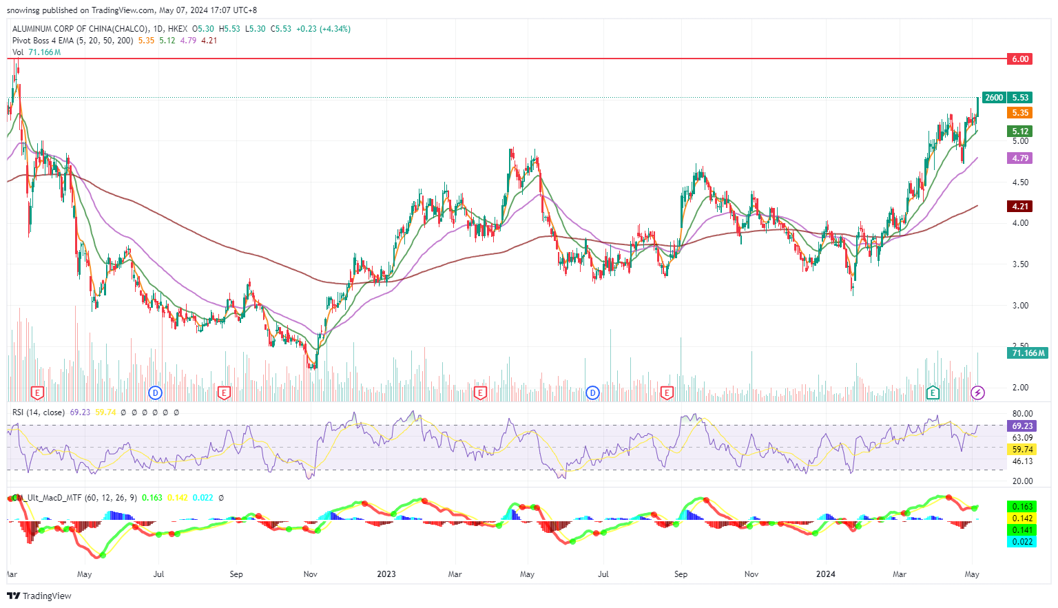Click the HKEX exchange label
The height and width of the screenshot is (608, 1058).
tap(177, 29)
